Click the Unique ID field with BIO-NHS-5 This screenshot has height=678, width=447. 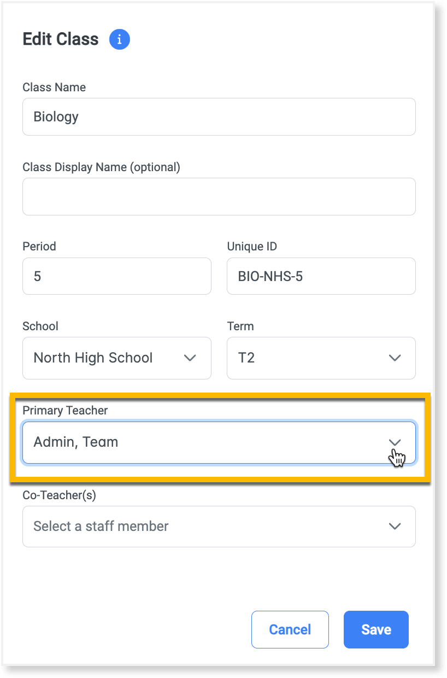pos(321,276)
